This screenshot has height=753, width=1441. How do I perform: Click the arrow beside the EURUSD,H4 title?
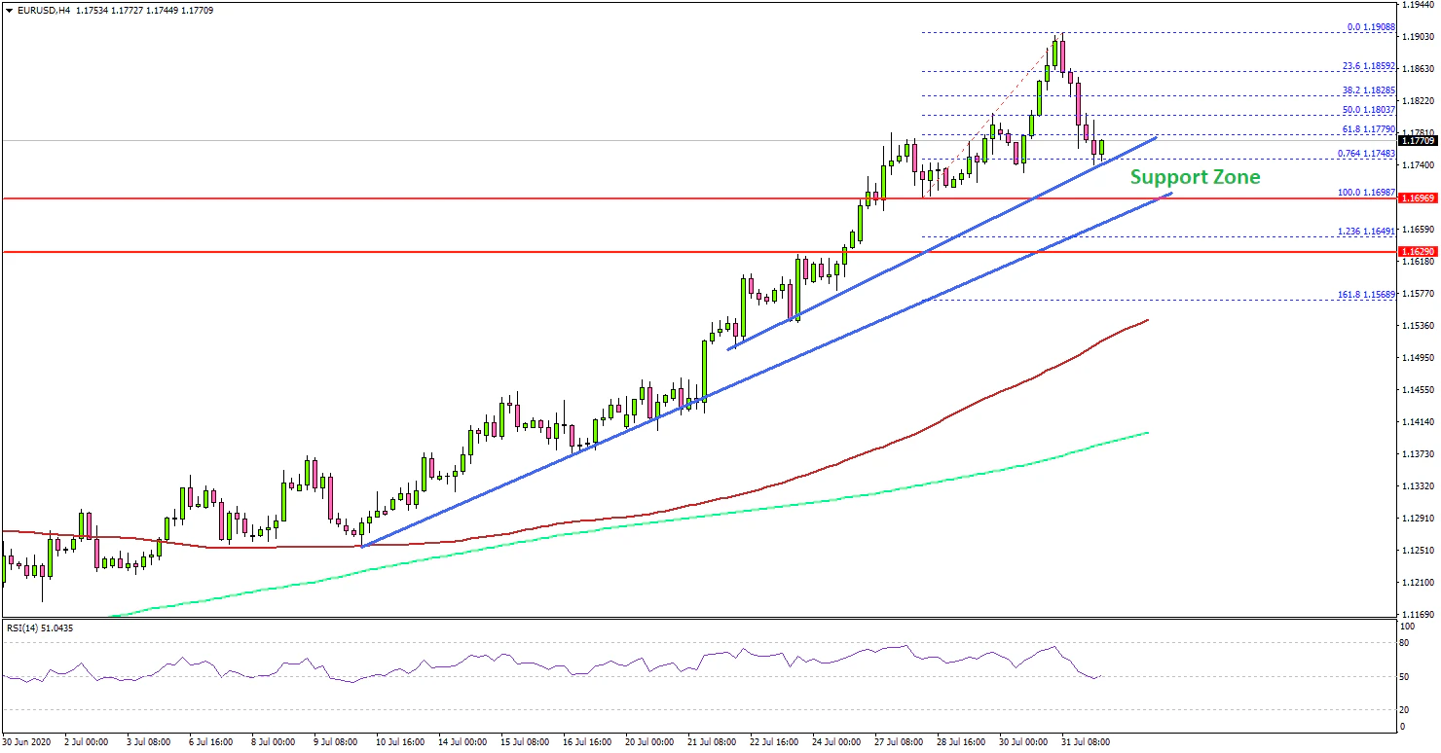8,10
